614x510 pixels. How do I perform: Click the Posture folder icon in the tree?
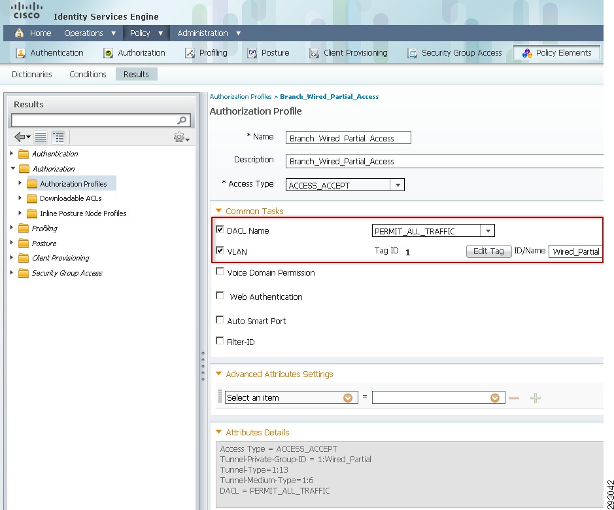coord(24,244)
